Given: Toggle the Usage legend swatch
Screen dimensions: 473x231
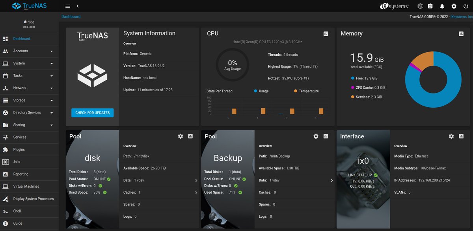Looking at the screenshot, I should (255, 91).
